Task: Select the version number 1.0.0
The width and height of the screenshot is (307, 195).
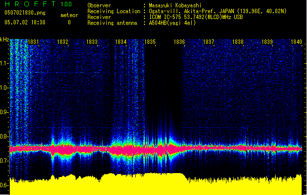Action: (x=66, y=4)
